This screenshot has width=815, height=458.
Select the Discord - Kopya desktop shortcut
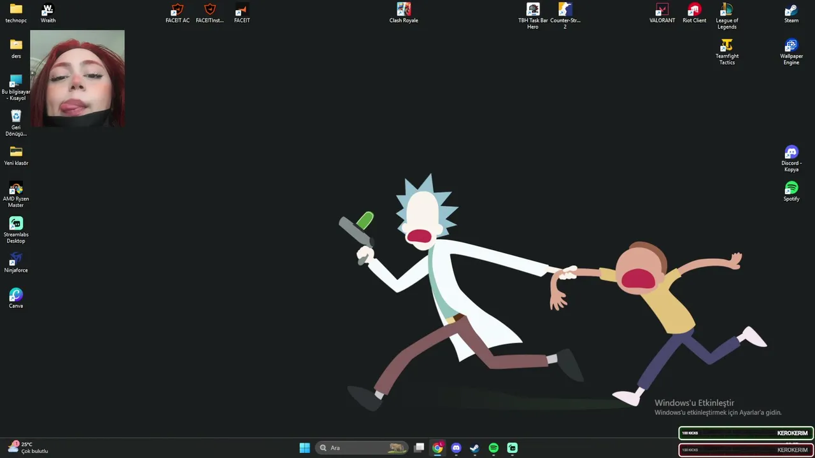(x=791, y=158)
